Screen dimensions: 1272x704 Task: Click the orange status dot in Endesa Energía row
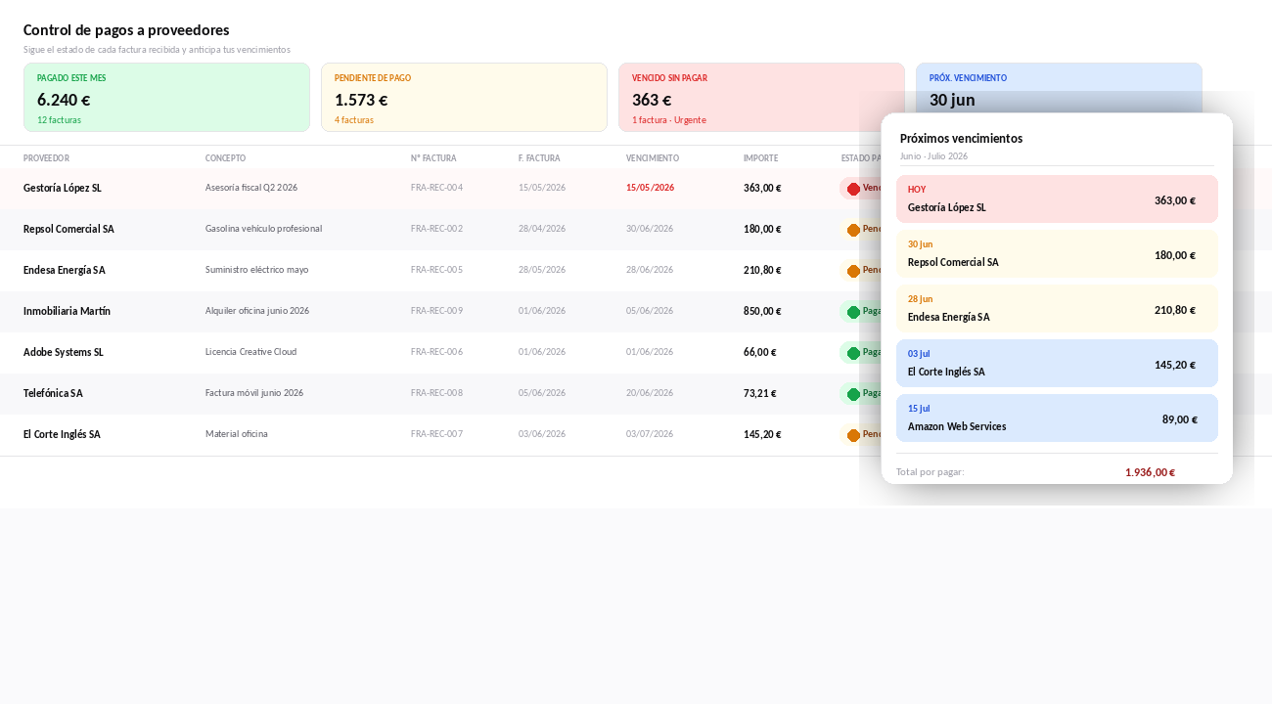pyautogui.click(x=853, y=271)
